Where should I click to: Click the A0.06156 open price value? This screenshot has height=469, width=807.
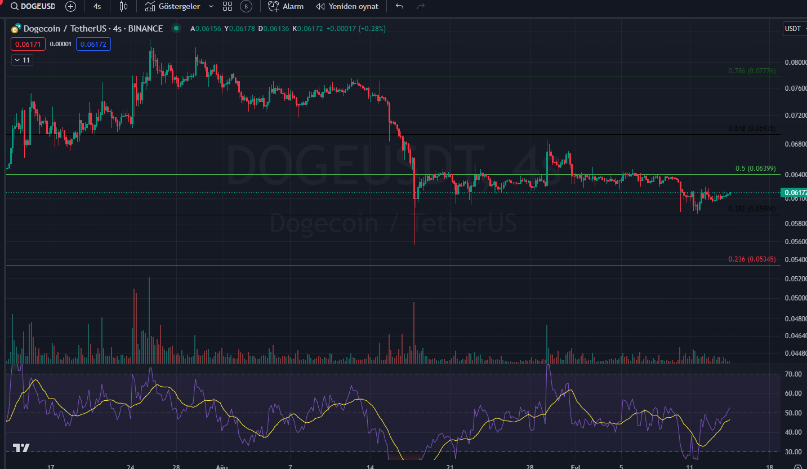tap(206, 28)
